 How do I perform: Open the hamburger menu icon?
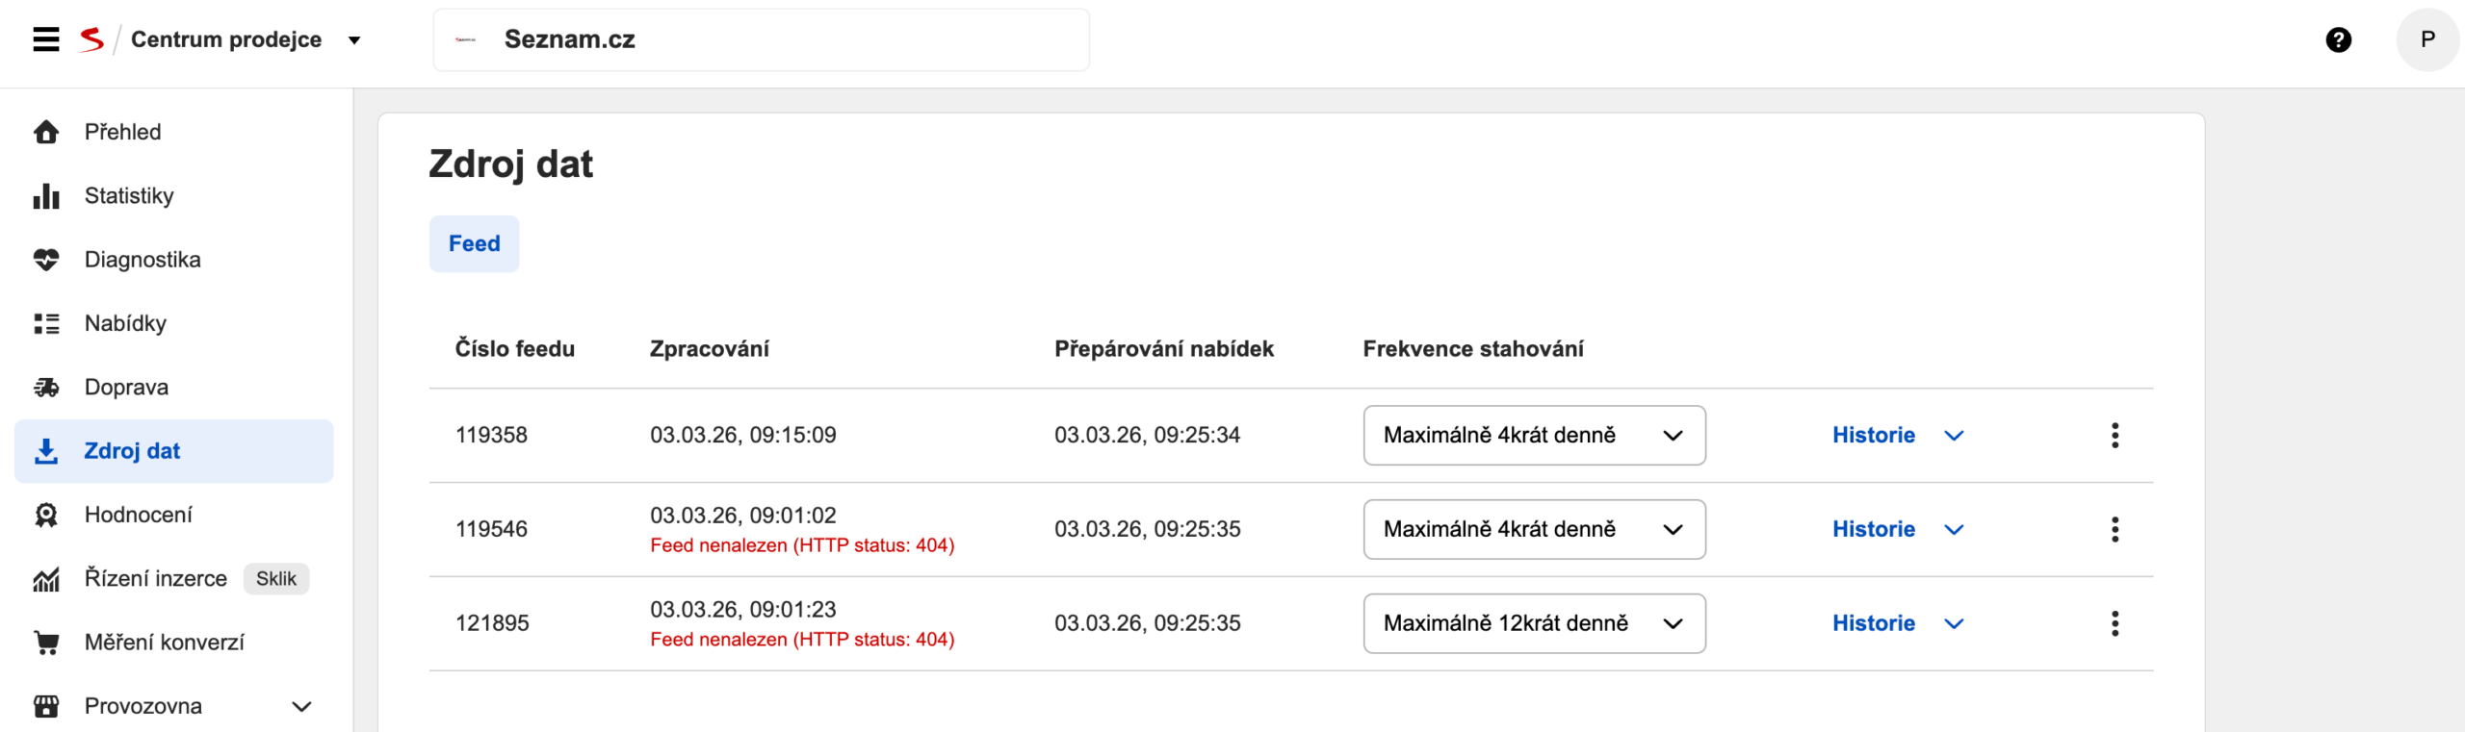[x=46, y=39]
